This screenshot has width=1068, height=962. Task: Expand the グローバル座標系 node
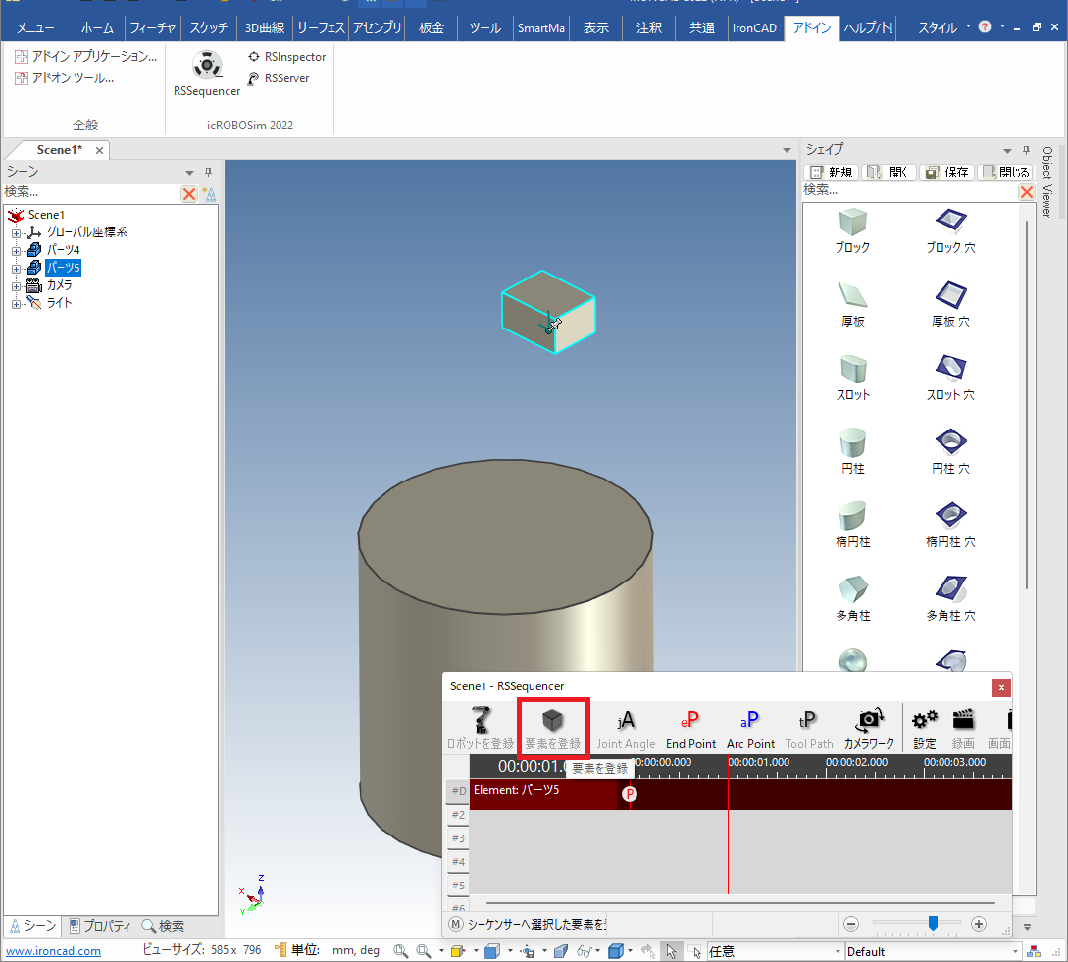(16, 232)
